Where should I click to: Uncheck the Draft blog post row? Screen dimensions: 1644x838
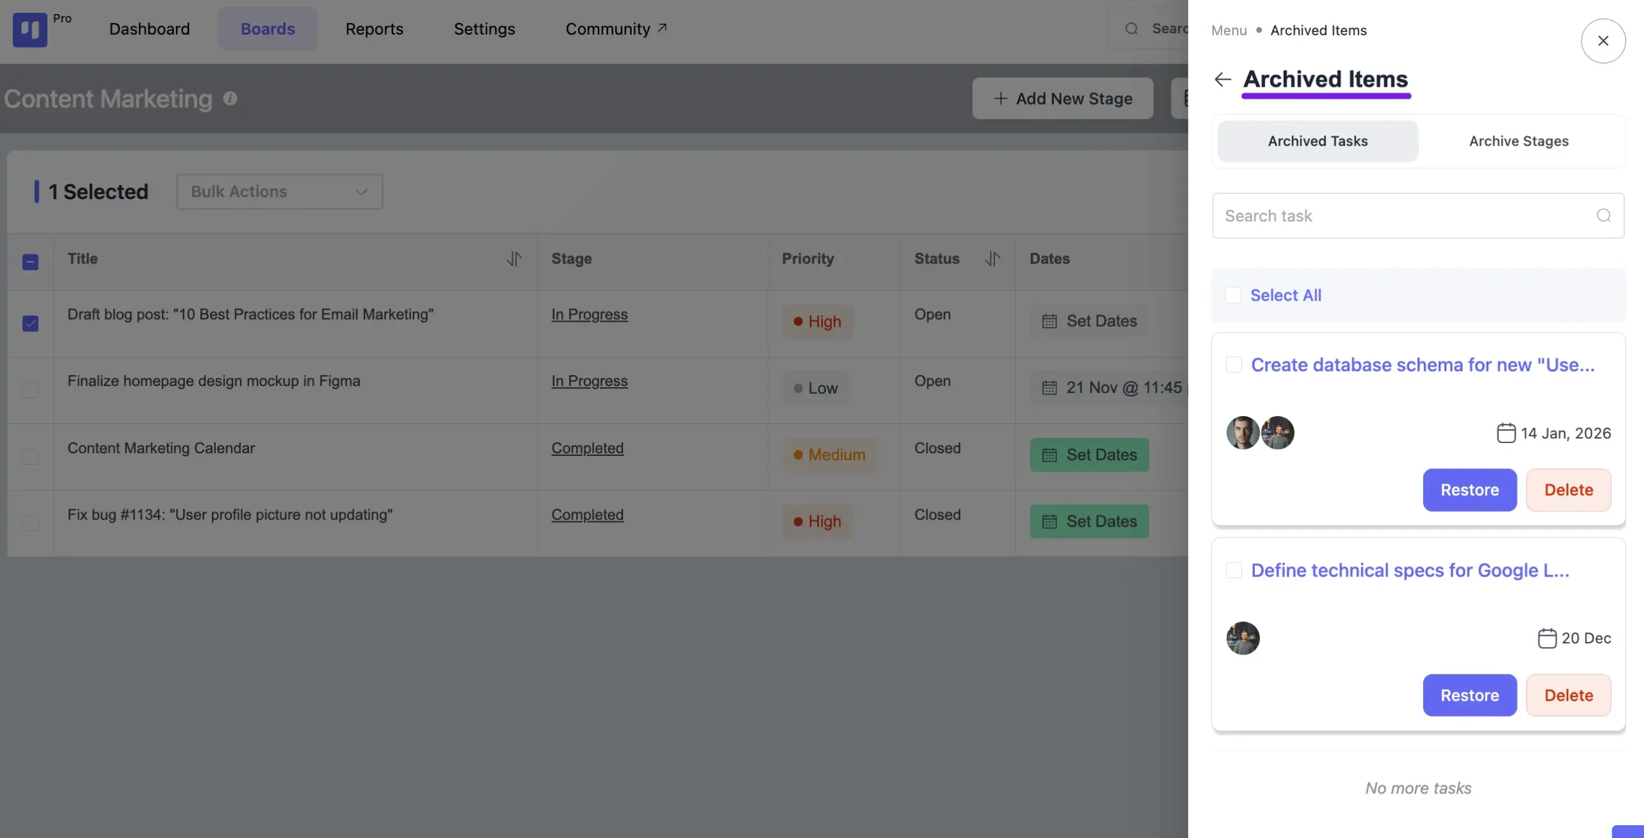point(30,323)
